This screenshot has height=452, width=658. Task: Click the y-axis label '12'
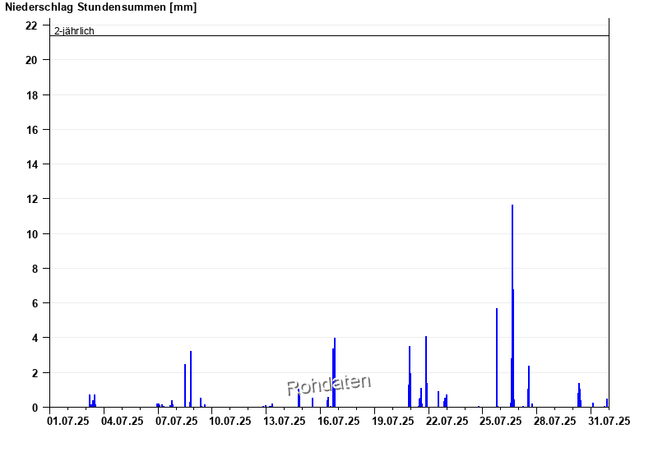31,199
